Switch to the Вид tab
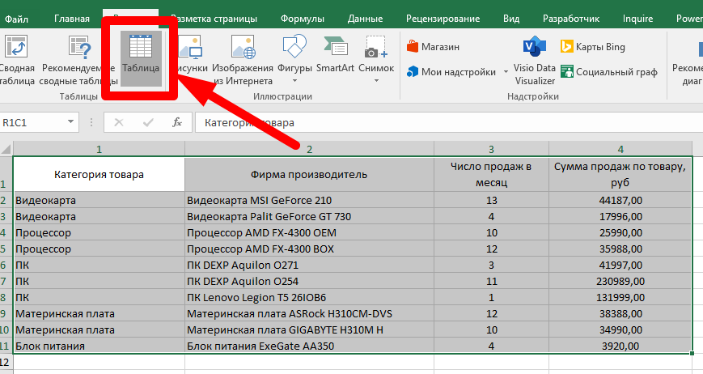 (511, 19)
